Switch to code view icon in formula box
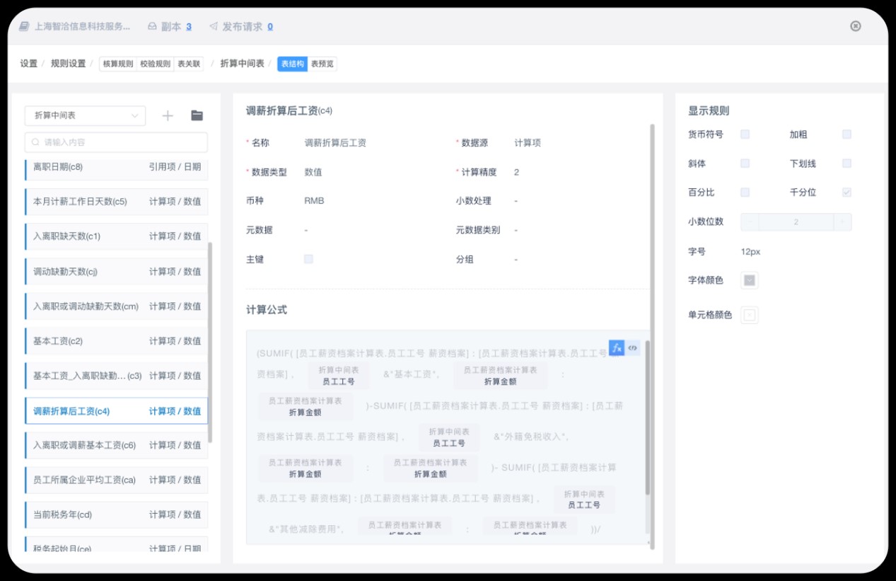 click(x=633, y=348)
